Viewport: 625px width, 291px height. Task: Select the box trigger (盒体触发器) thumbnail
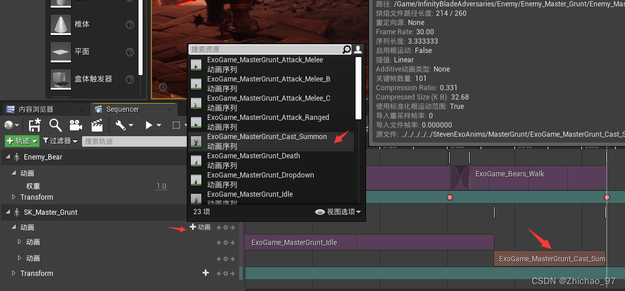pyautogui.click(x=61, y=79)
